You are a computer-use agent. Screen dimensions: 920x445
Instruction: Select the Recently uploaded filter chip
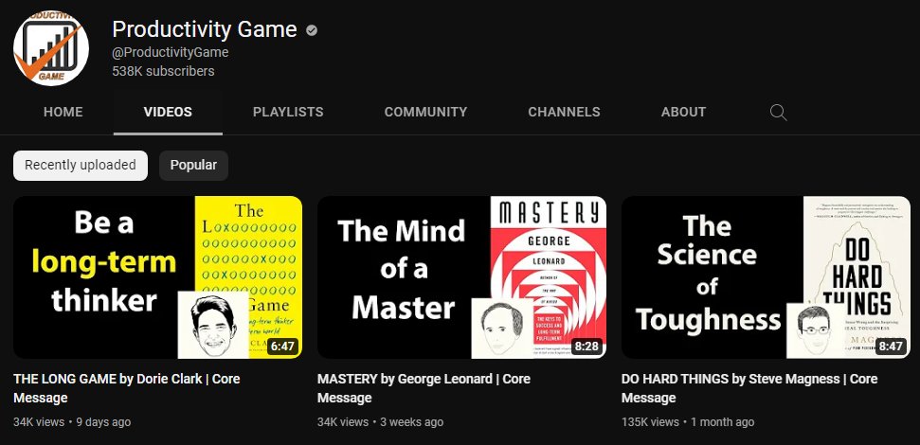tap(81, 166)
